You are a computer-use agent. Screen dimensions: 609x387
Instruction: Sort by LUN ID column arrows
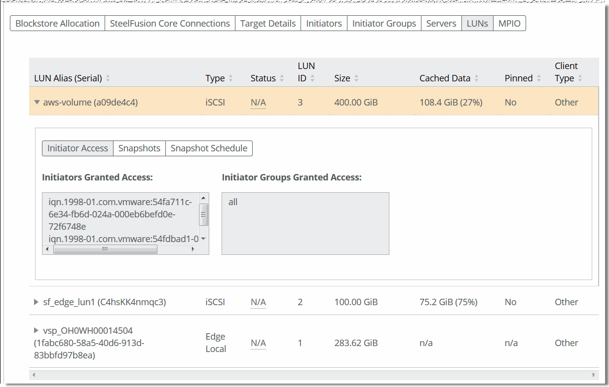pos(312,78)
